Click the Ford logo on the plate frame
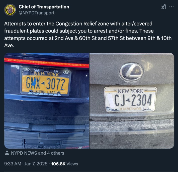This screenshot has width=178, height=172. coord(26,69)
